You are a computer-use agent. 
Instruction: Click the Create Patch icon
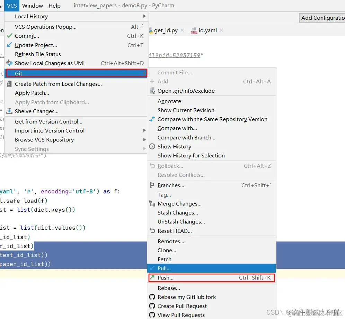click(9, 84)
